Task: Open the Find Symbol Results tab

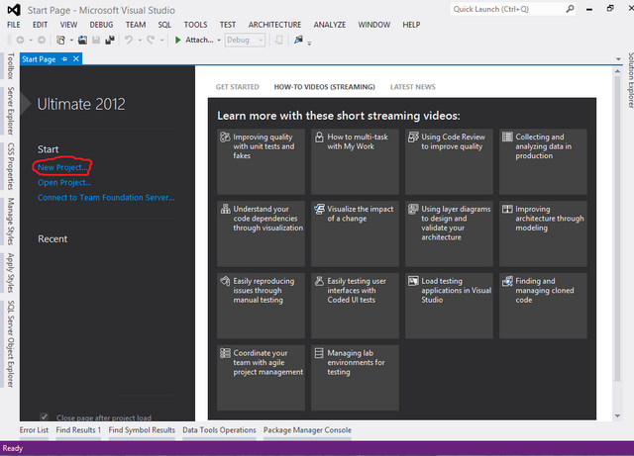Action: coord(142,430)
